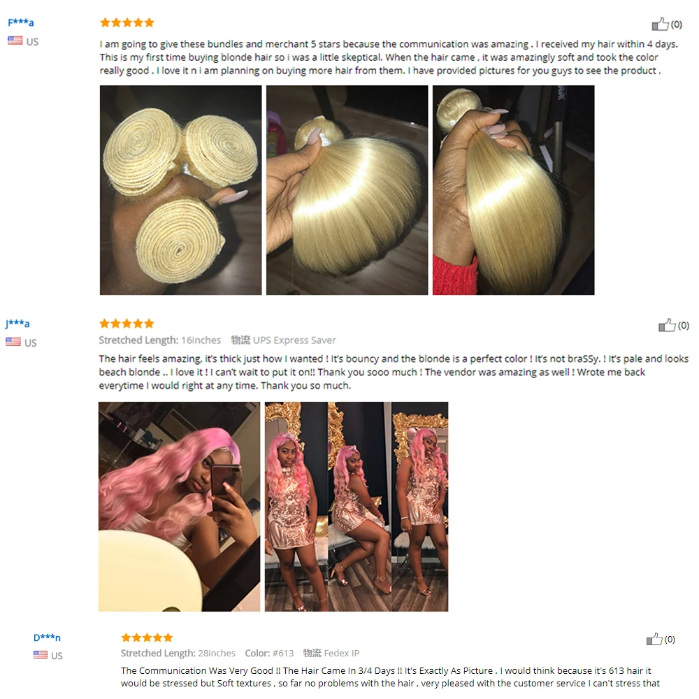Open the blonde bundle photo with the red sleeve
Image resolution: width=699 pixels, height=699 pixels.
coord(513,190)
